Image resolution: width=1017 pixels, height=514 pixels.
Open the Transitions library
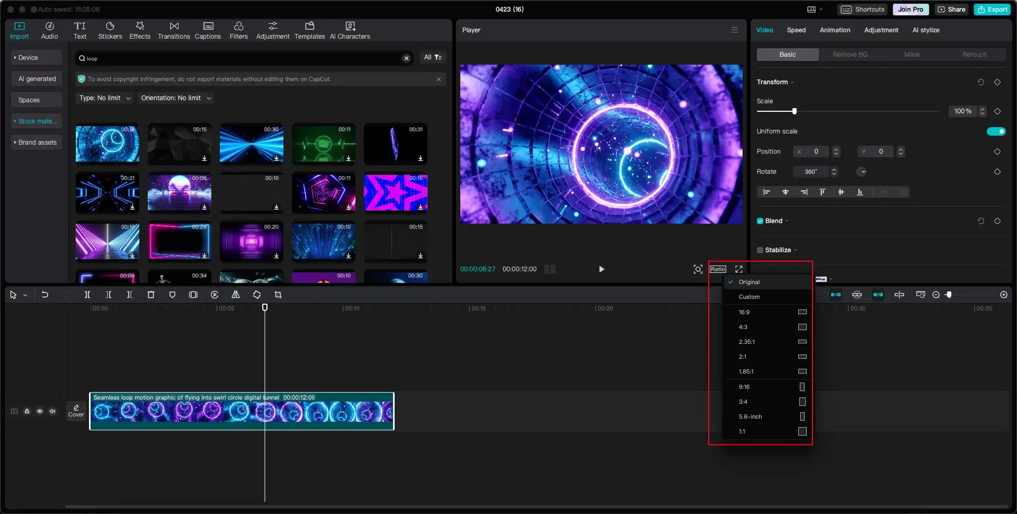pyautogui.click(x=174, y=30)
